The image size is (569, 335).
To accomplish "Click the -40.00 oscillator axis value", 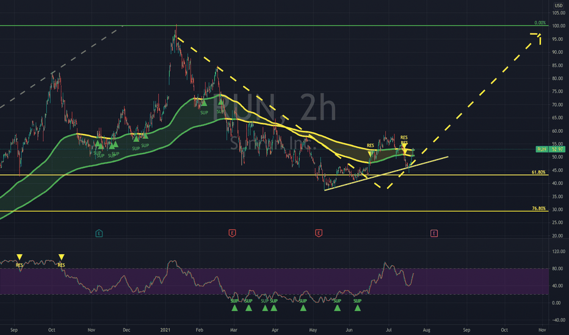I will point(559,320).
